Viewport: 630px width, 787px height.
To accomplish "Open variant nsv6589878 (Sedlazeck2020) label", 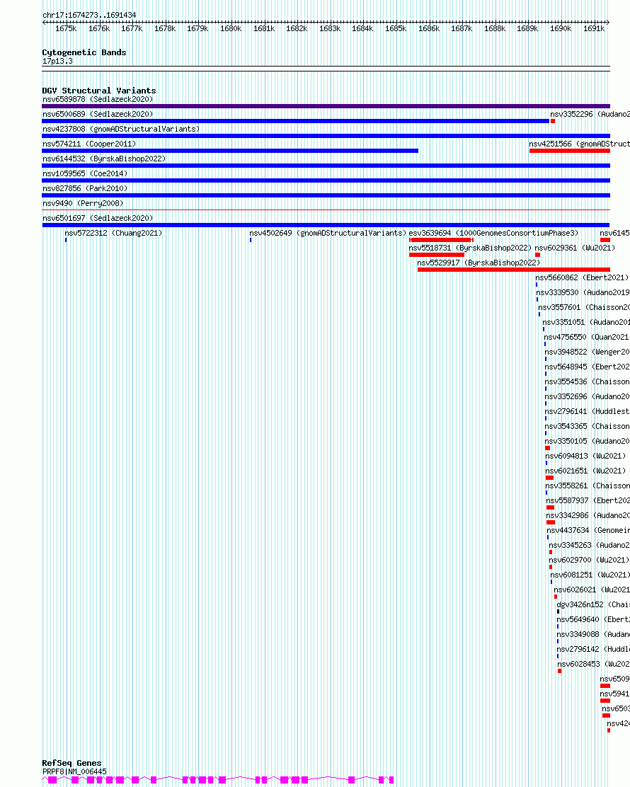I will [98, 99].
